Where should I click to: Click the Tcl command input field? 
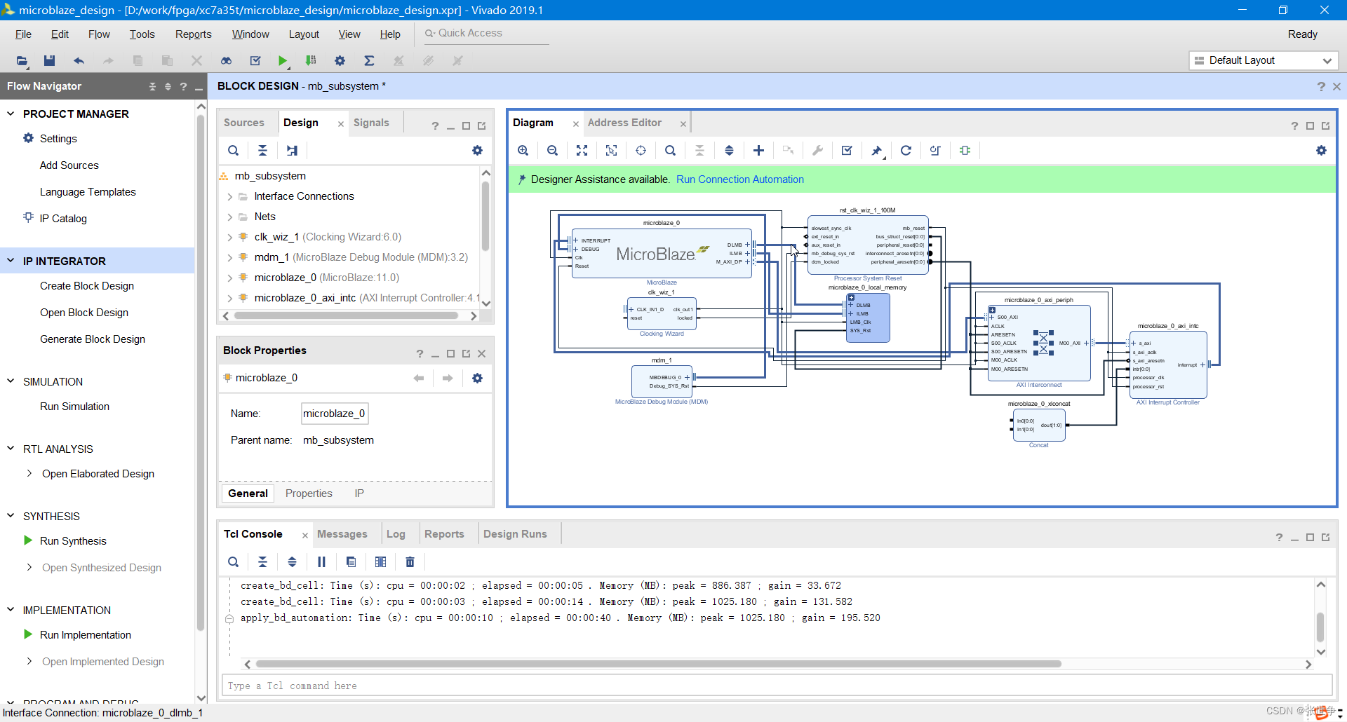point(777,686)
